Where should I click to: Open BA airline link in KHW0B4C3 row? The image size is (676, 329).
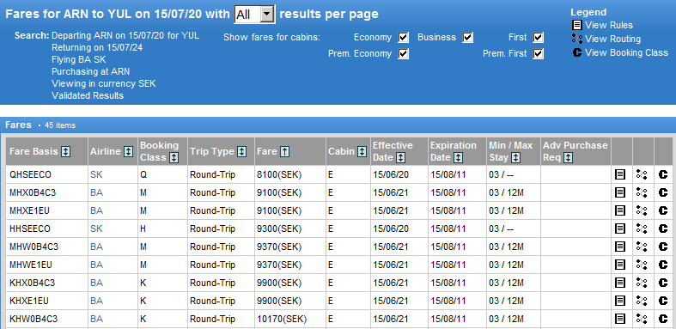pyautogui.click(x=96, y=319)
